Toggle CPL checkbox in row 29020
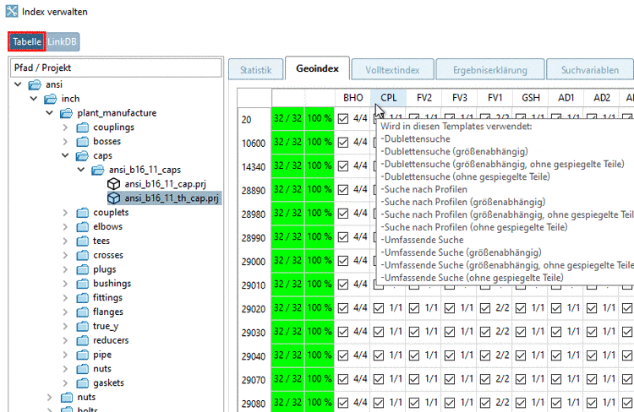The width and height of the screenshot is (634, 412). click(x=379, y=309)
